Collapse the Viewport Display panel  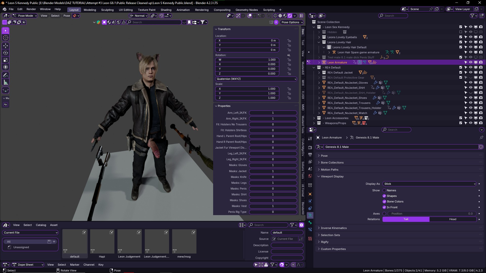click(x=332, y=176)
